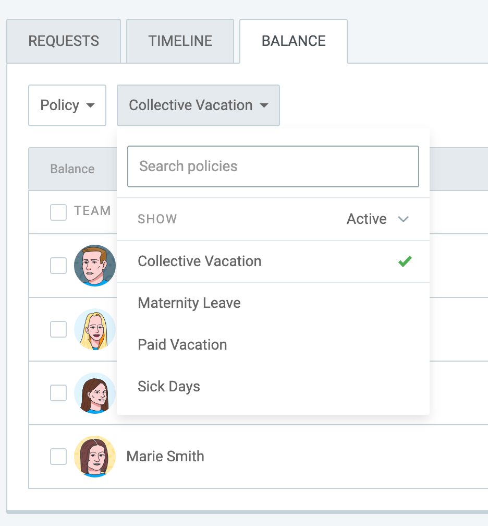Toggle the TEAM select-all checkbox

[x=58, y=211]
